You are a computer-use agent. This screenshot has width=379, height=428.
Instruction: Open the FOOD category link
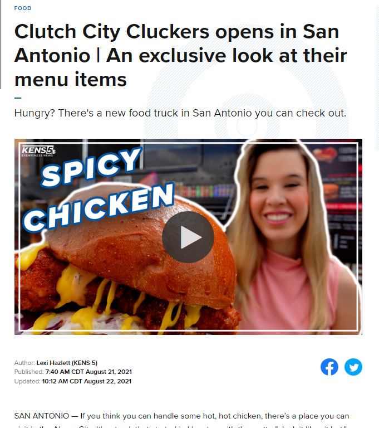coord(23,8)
